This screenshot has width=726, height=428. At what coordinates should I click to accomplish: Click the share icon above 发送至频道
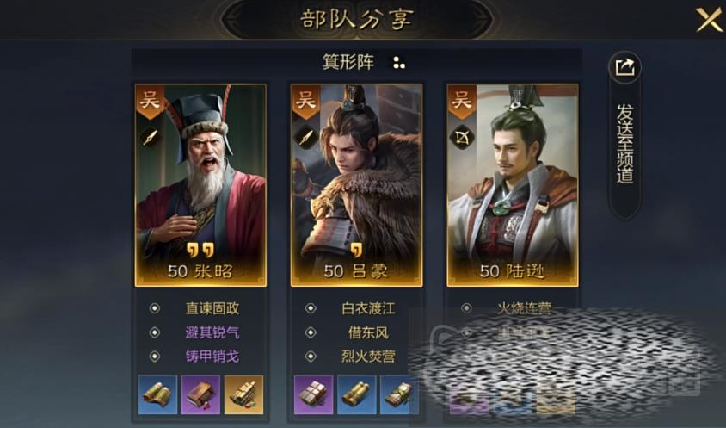point(625,68)
